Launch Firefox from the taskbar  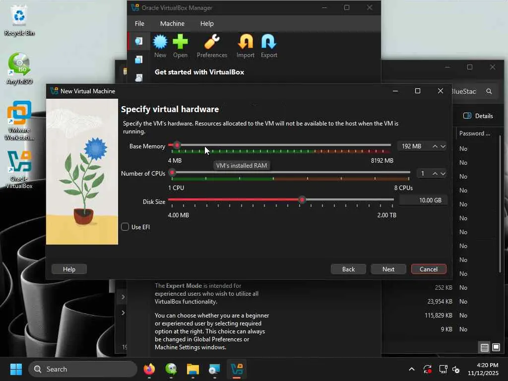149,369
